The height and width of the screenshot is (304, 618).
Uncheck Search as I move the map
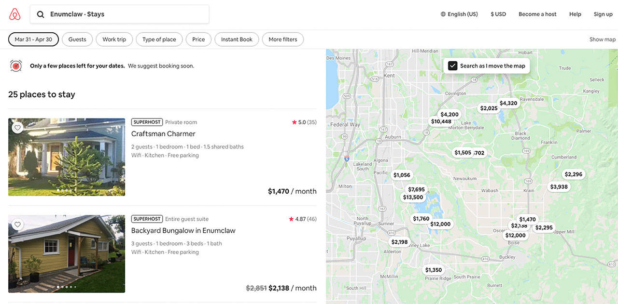(x=452, y=66)
